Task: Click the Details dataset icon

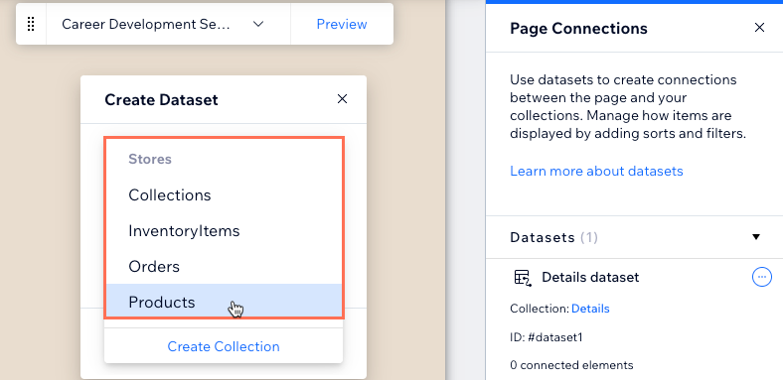Action: point(523,277)
